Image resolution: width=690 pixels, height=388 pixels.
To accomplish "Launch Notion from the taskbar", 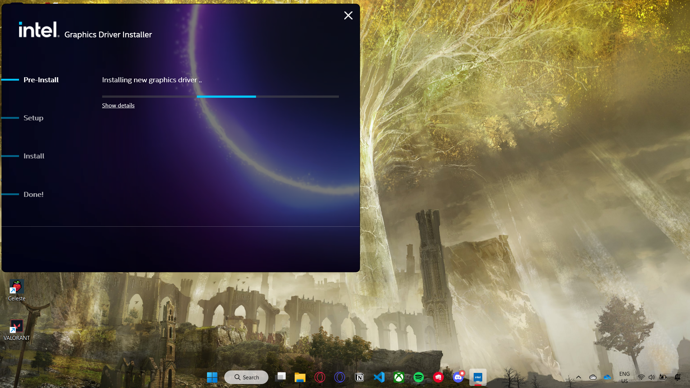I will click(359, 377).
